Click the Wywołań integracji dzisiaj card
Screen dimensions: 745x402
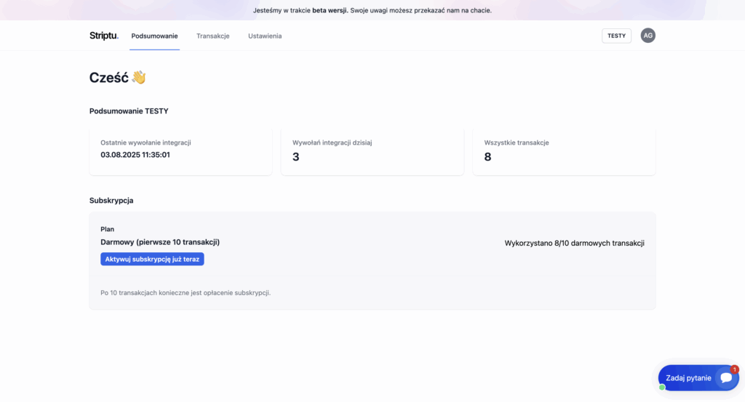pos(372,151)
